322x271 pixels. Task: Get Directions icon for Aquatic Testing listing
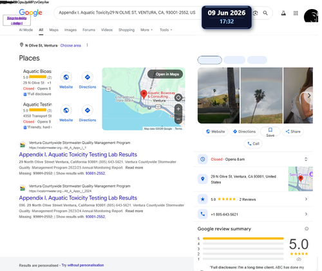88,110
